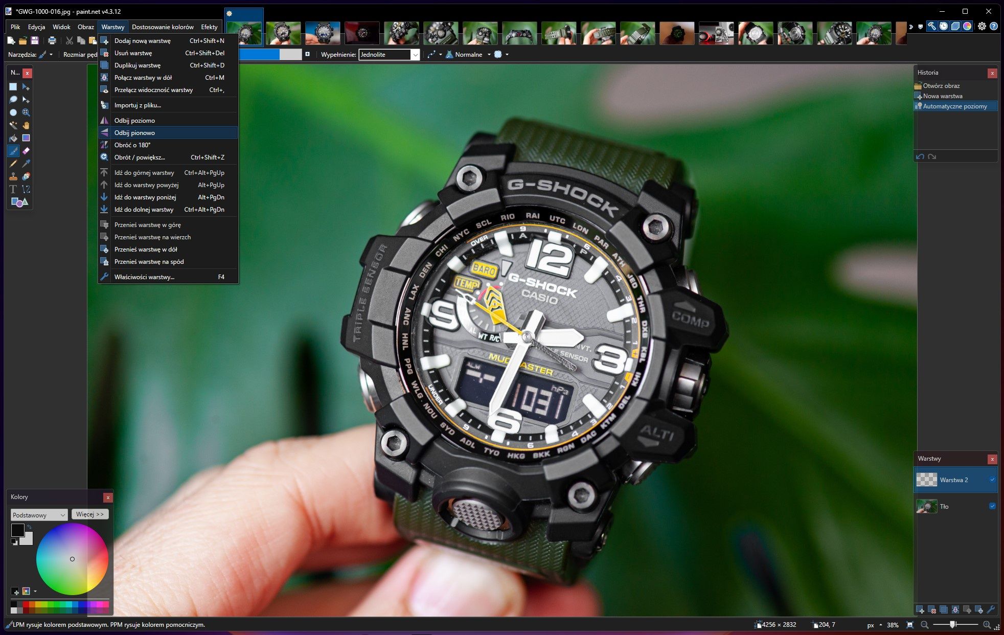Choose Właściwości warstwy menu entry
The height and width of the screenshot is (635, 1004).
(x=168, y=277)
